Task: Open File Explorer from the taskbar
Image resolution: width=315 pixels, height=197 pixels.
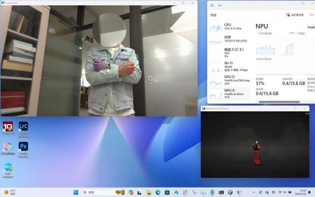Action: (149, 192)
